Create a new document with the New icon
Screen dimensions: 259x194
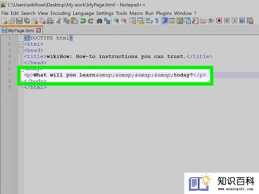click(x=4, y=21)
